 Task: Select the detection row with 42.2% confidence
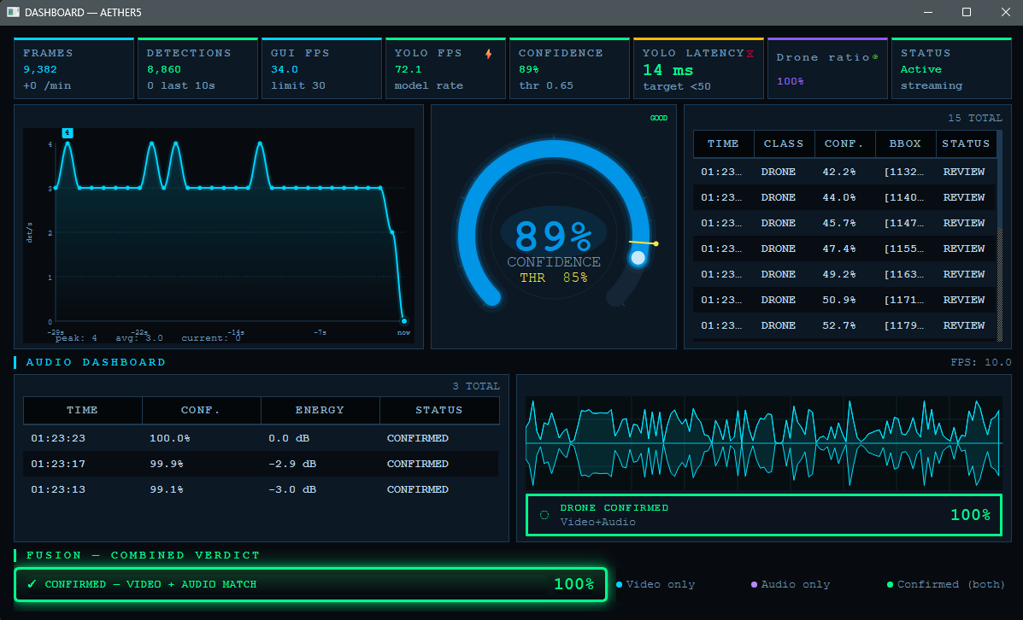coord(845,173)
